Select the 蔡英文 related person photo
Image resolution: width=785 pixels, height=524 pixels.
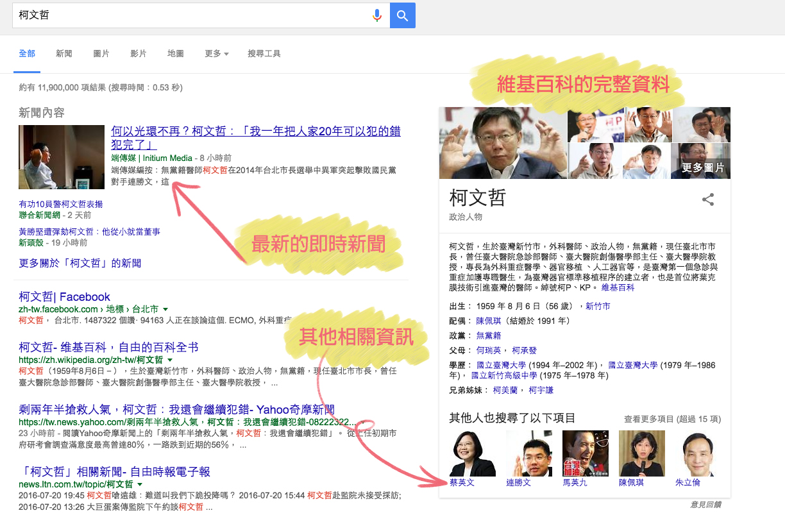(473, 453)
